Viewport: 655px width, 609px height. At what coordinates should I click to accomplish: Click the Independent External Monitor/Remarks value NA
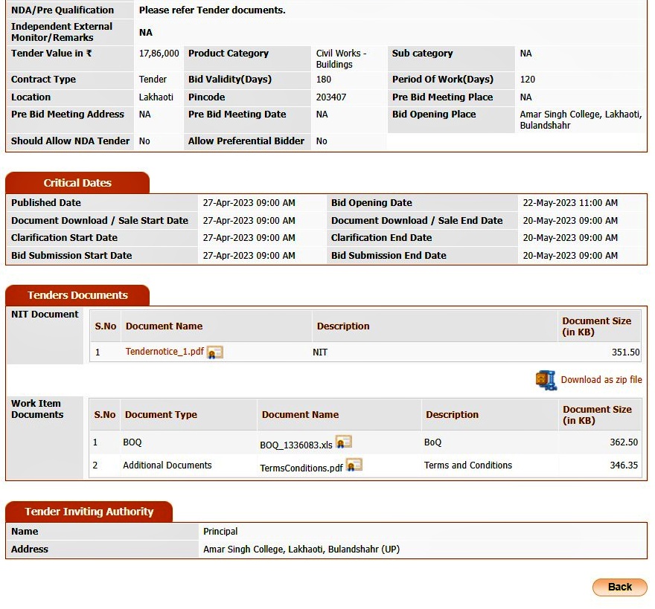point(145,33)
